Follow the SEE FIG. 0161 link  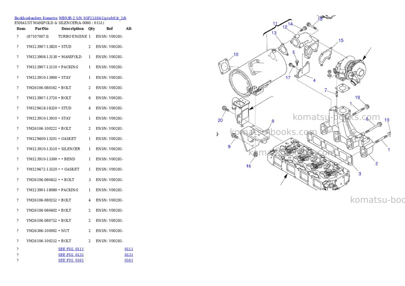71,260
